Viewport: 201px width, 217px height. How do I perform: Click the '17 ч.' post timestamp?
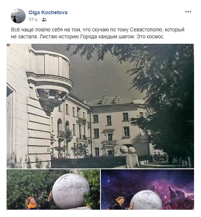(x=33, y=20)
